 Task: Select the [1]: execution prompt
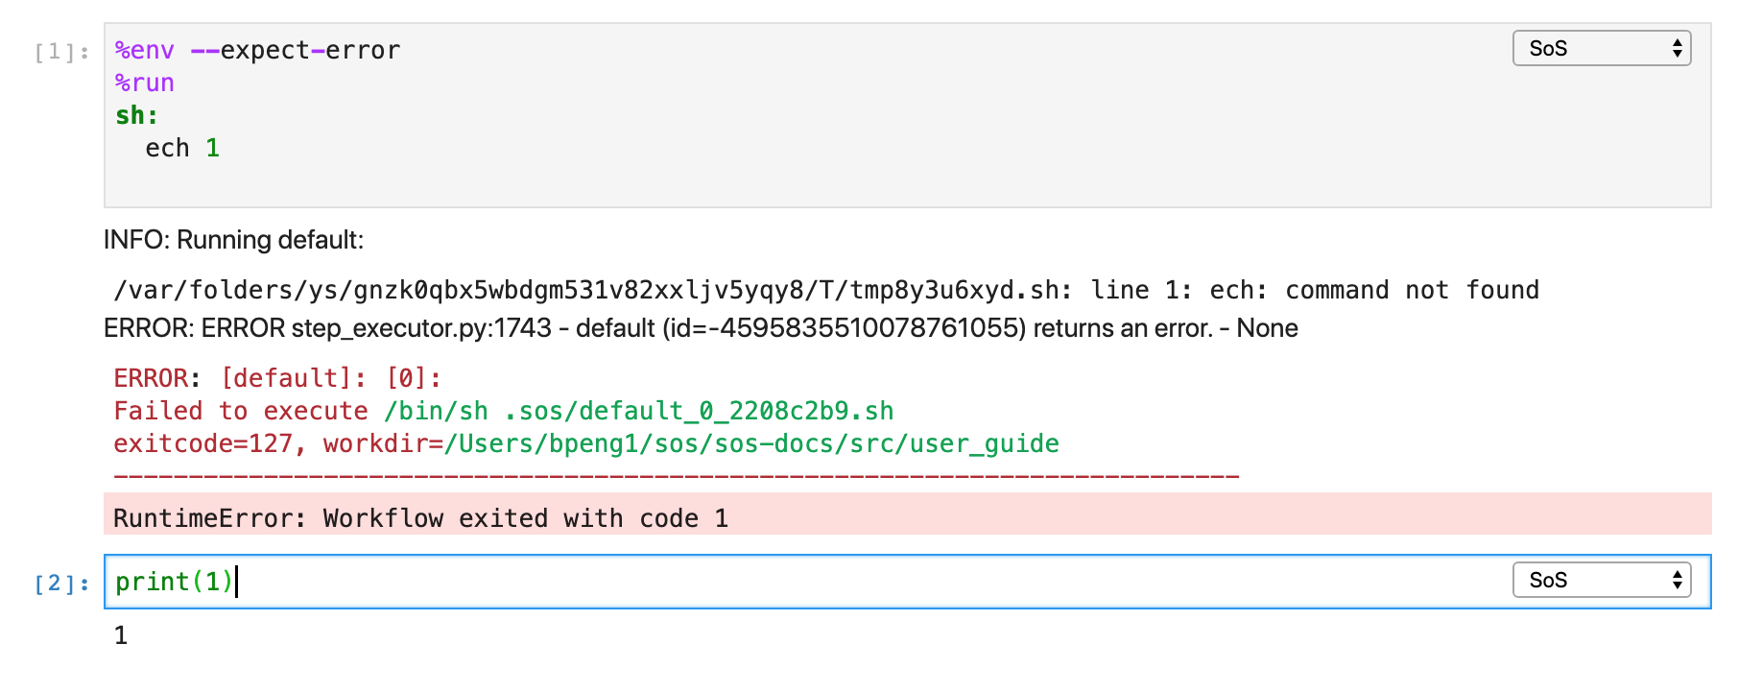[x=60, y=50]
